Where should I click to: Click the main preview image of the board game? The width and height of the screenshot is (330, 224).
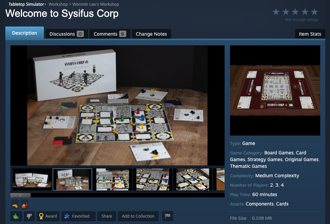[x=118, y=106]
